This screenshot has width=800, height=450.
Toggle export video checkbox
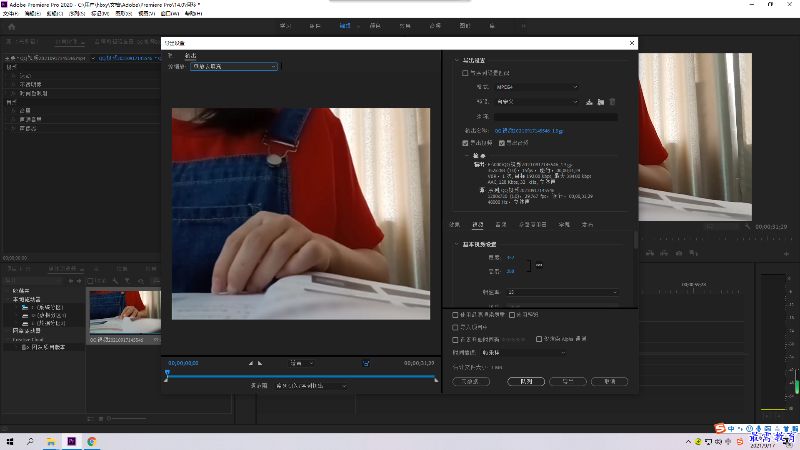point(465,143)
